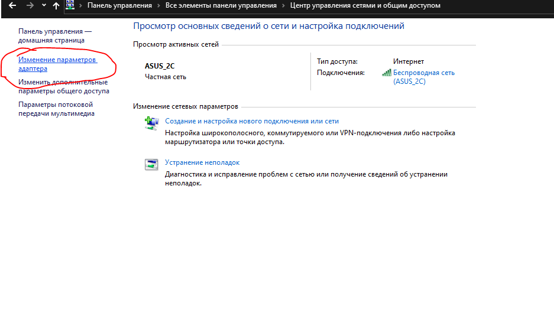Open 'Все элементы панели управления' breadcrumb

(221, 5)
